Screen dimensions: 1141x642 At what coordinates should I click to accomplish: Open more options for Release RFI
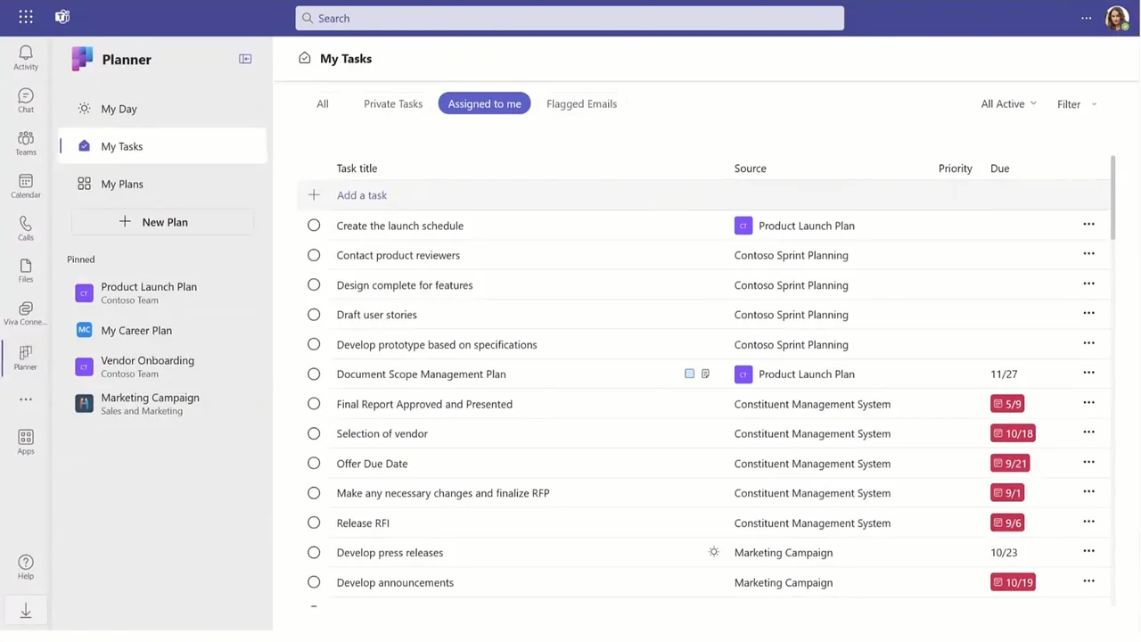coord(1088,522)
